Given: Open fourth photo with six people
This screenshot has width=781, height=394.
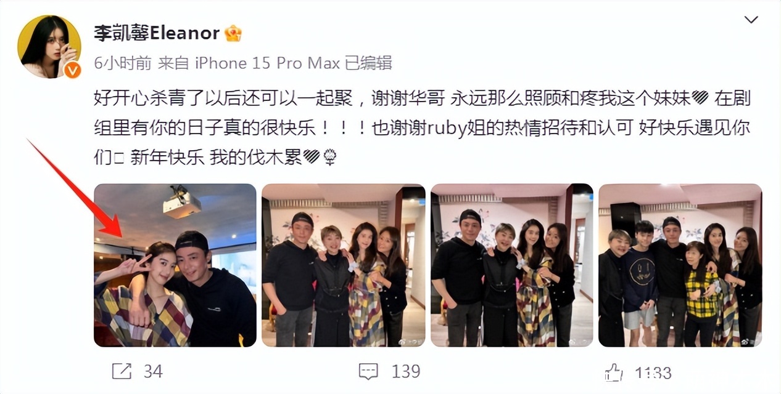Looking at the screenshot, I should pos(680,265).
